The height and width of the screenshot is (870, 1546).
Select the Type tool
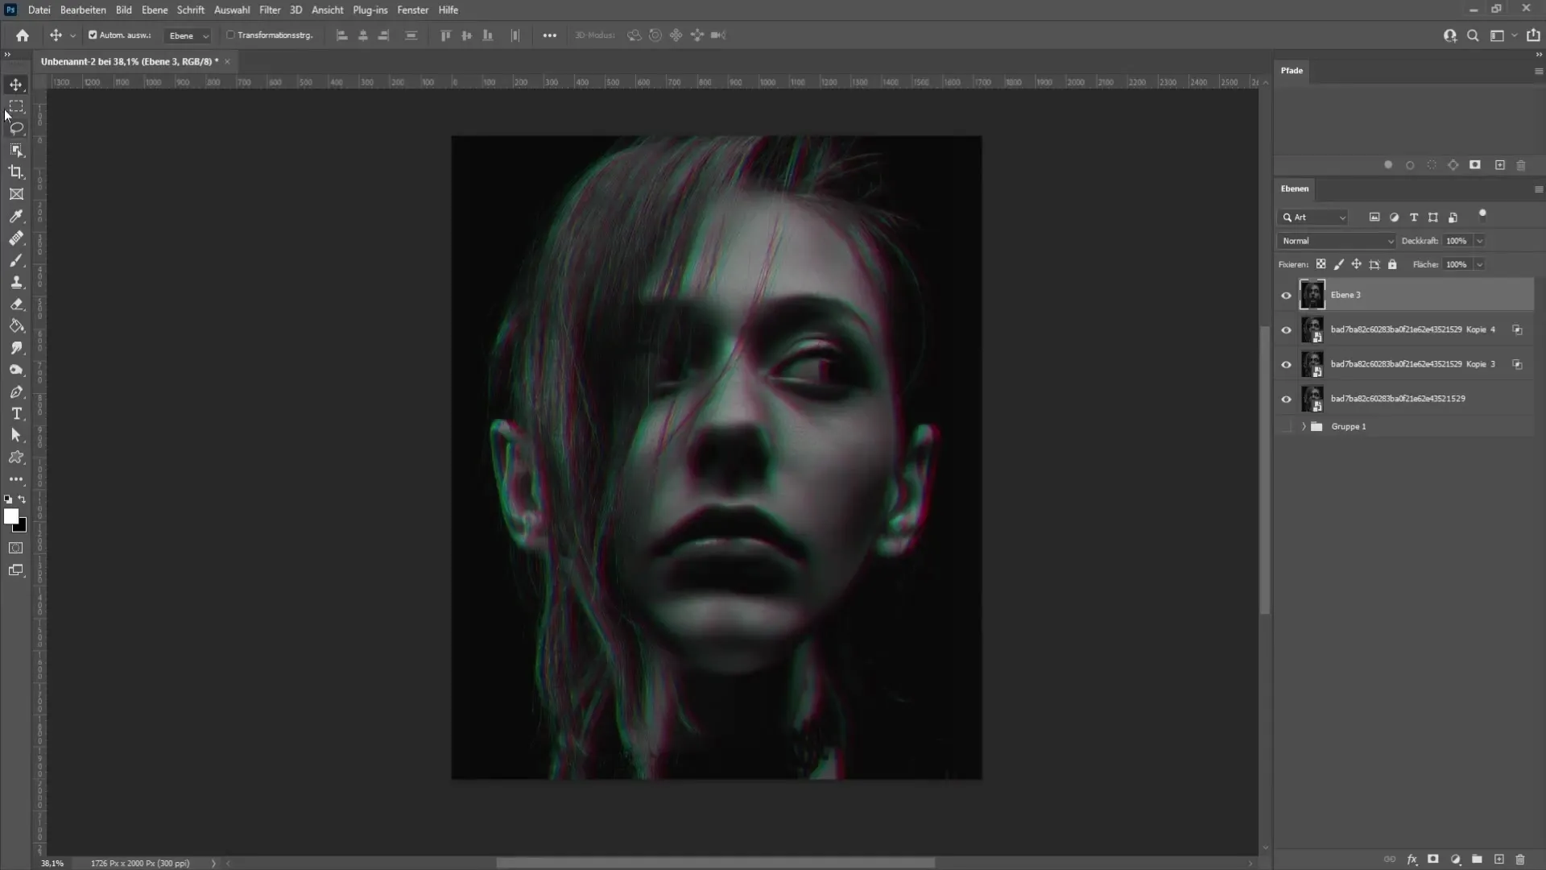coord(16,413)
